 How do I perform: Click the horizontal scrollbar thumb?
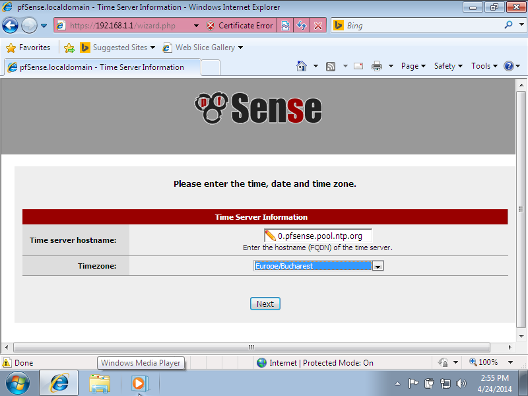coord(251,347)
